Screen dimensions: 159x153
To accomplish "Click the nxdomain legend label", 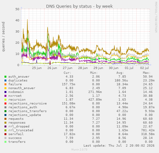I will [x=16, y=92].
